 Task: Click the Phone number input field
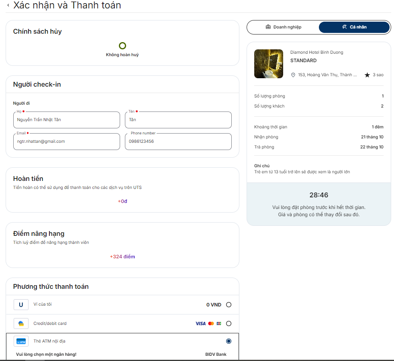pos(178,142)
